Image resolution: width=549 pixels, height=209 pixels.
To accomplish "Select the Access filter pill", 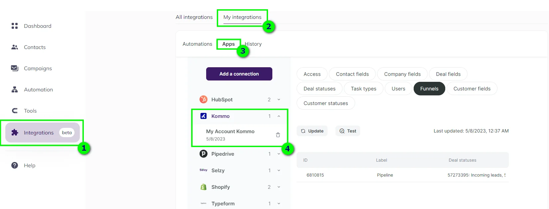I will pos(312,74).
